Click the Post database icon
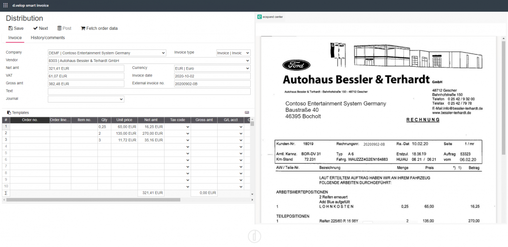 click(59, 28)
